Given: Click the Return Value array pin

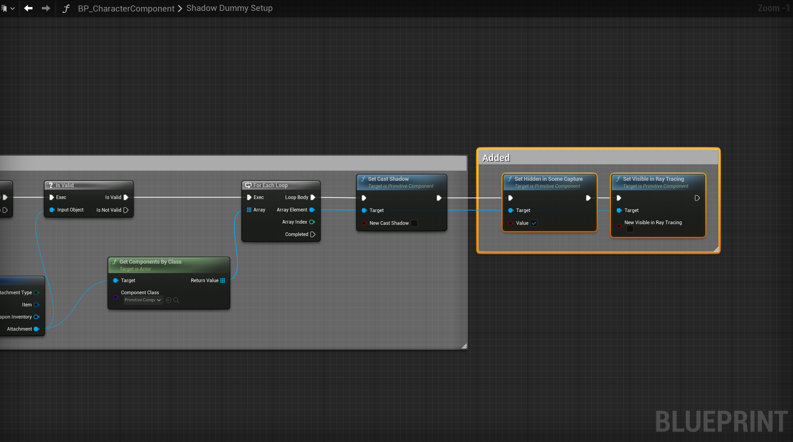Looking at the screenshot, I should (x=222, y=280).
